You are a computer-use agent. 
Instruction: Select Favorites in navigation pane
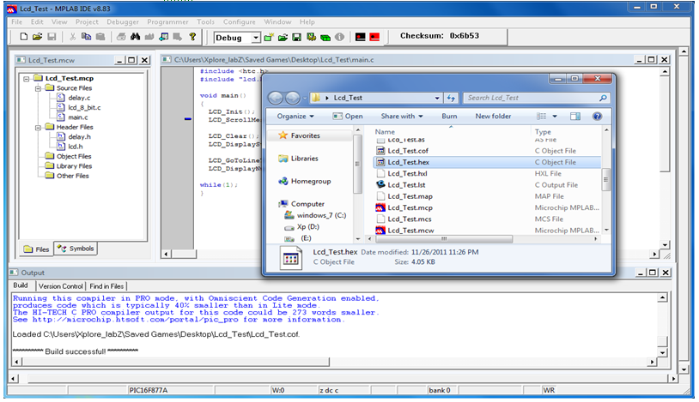(x=306, y=135)
